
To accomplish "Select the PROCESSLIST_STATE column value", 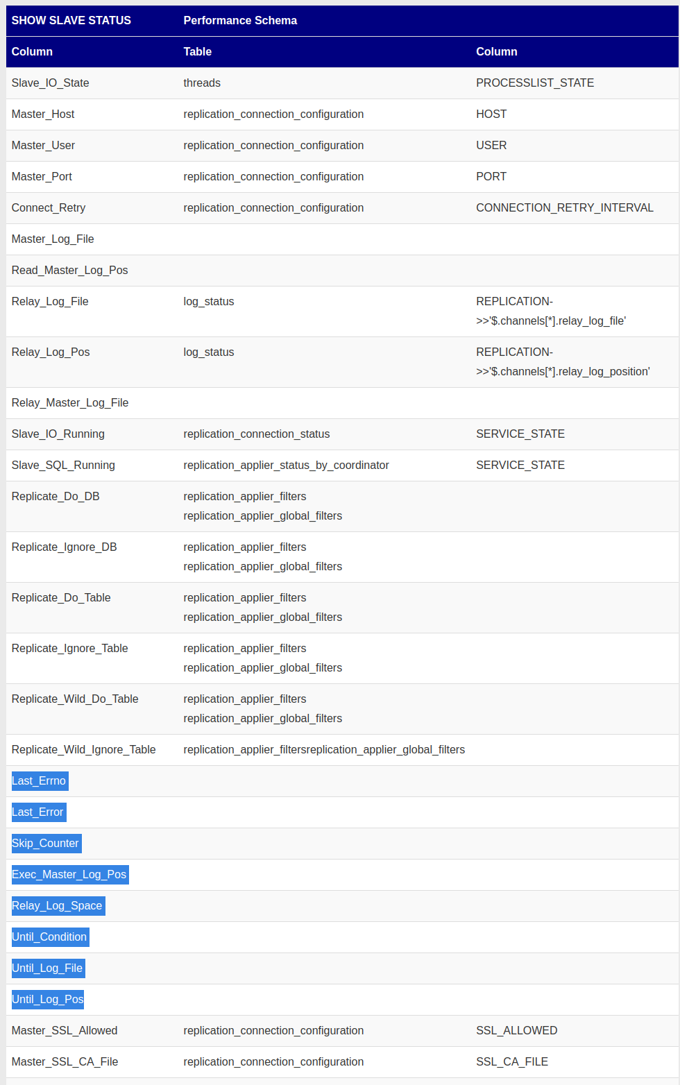I will (534, 83).
